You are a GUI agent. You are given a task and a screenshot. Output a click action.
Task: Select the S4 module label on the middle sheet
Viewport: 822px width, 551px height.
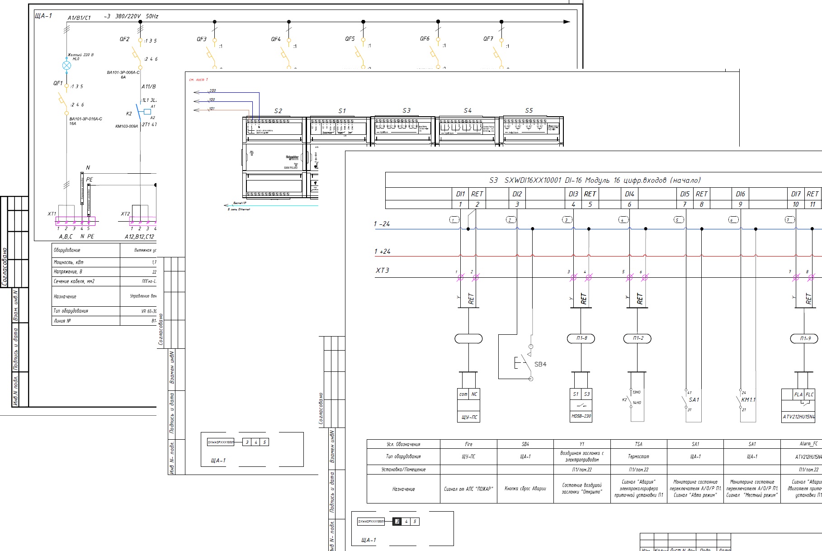click(x=468, y=110)
